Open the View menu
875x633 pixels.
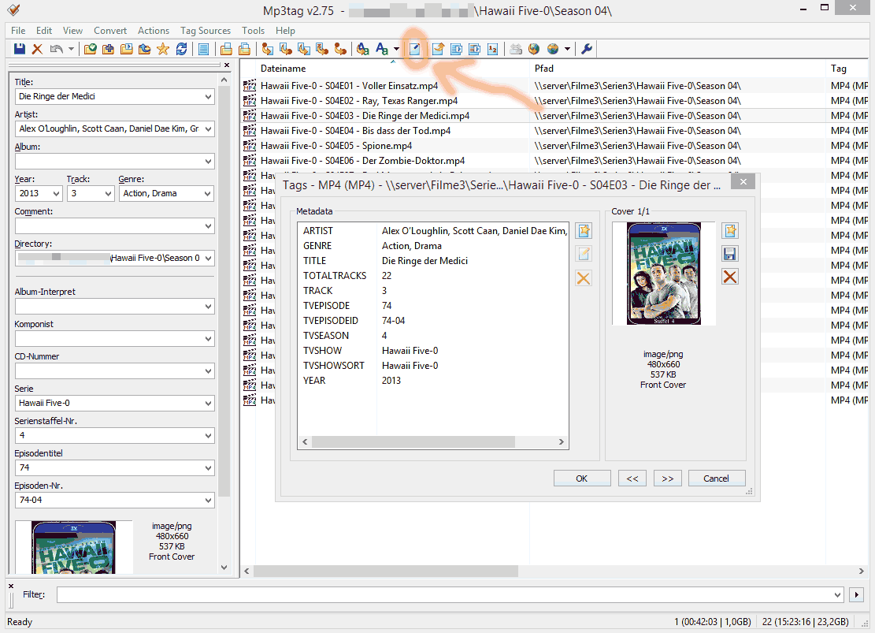[x=72, y=31]
